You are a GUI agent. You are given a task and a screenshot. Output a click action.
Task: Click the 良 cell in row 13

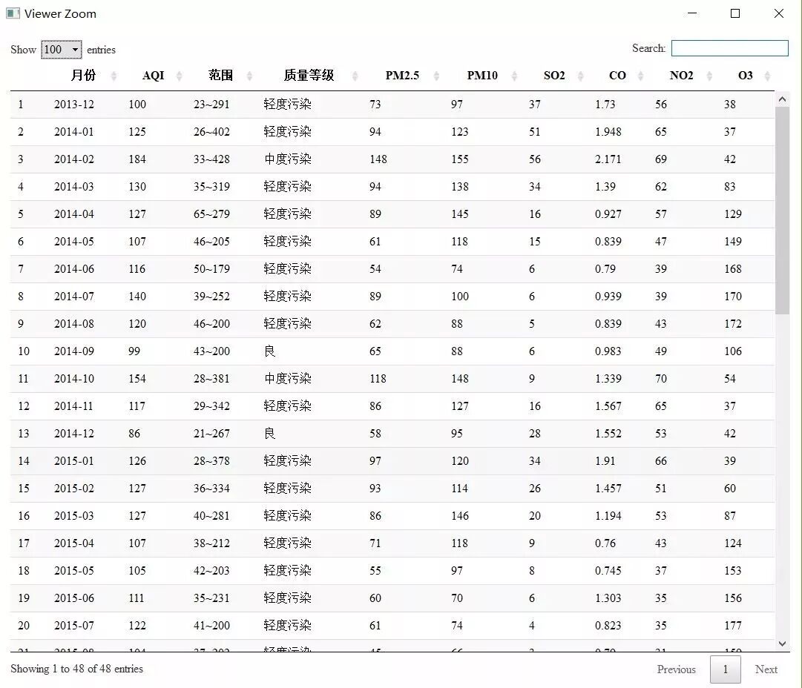(x=269, y=434)
